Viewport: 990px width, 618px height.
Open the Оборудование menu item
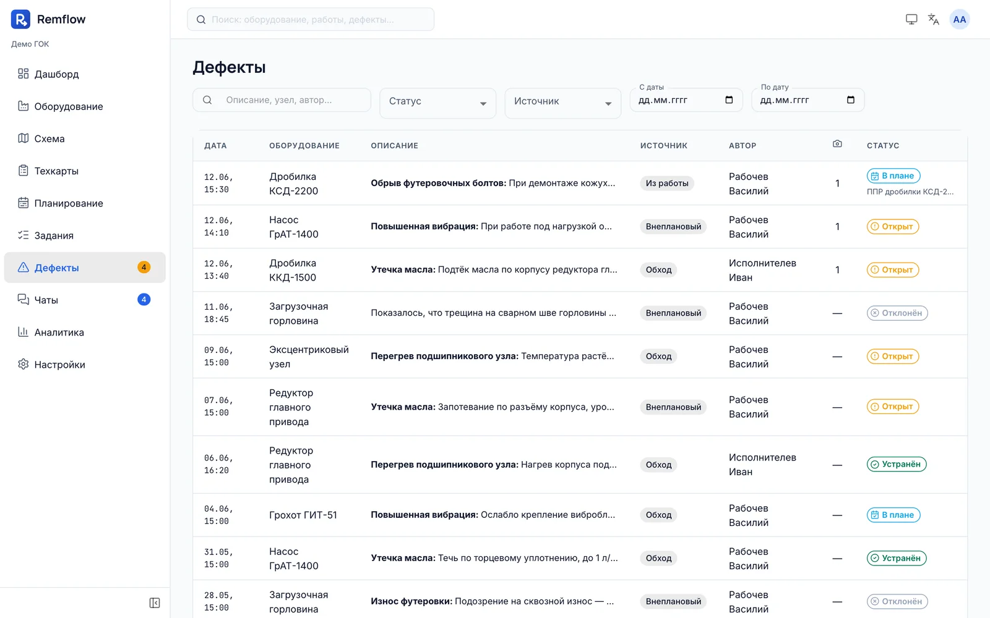pyautogui.click(x=85, y=106)
